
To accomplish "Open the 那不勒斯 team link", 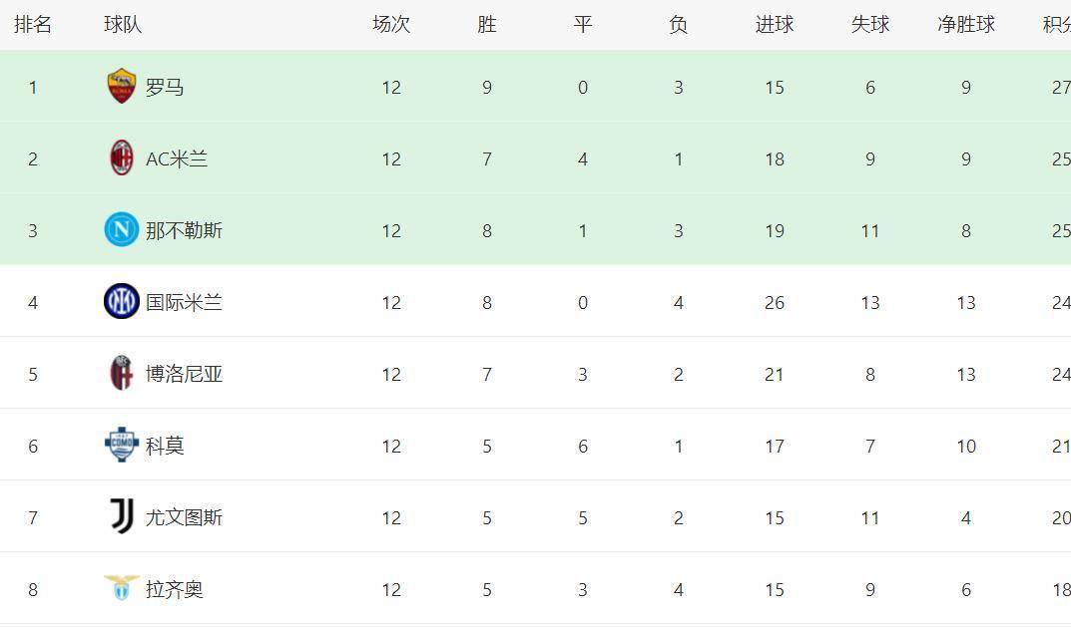I will pyautogui.click(x=184, y=231).
